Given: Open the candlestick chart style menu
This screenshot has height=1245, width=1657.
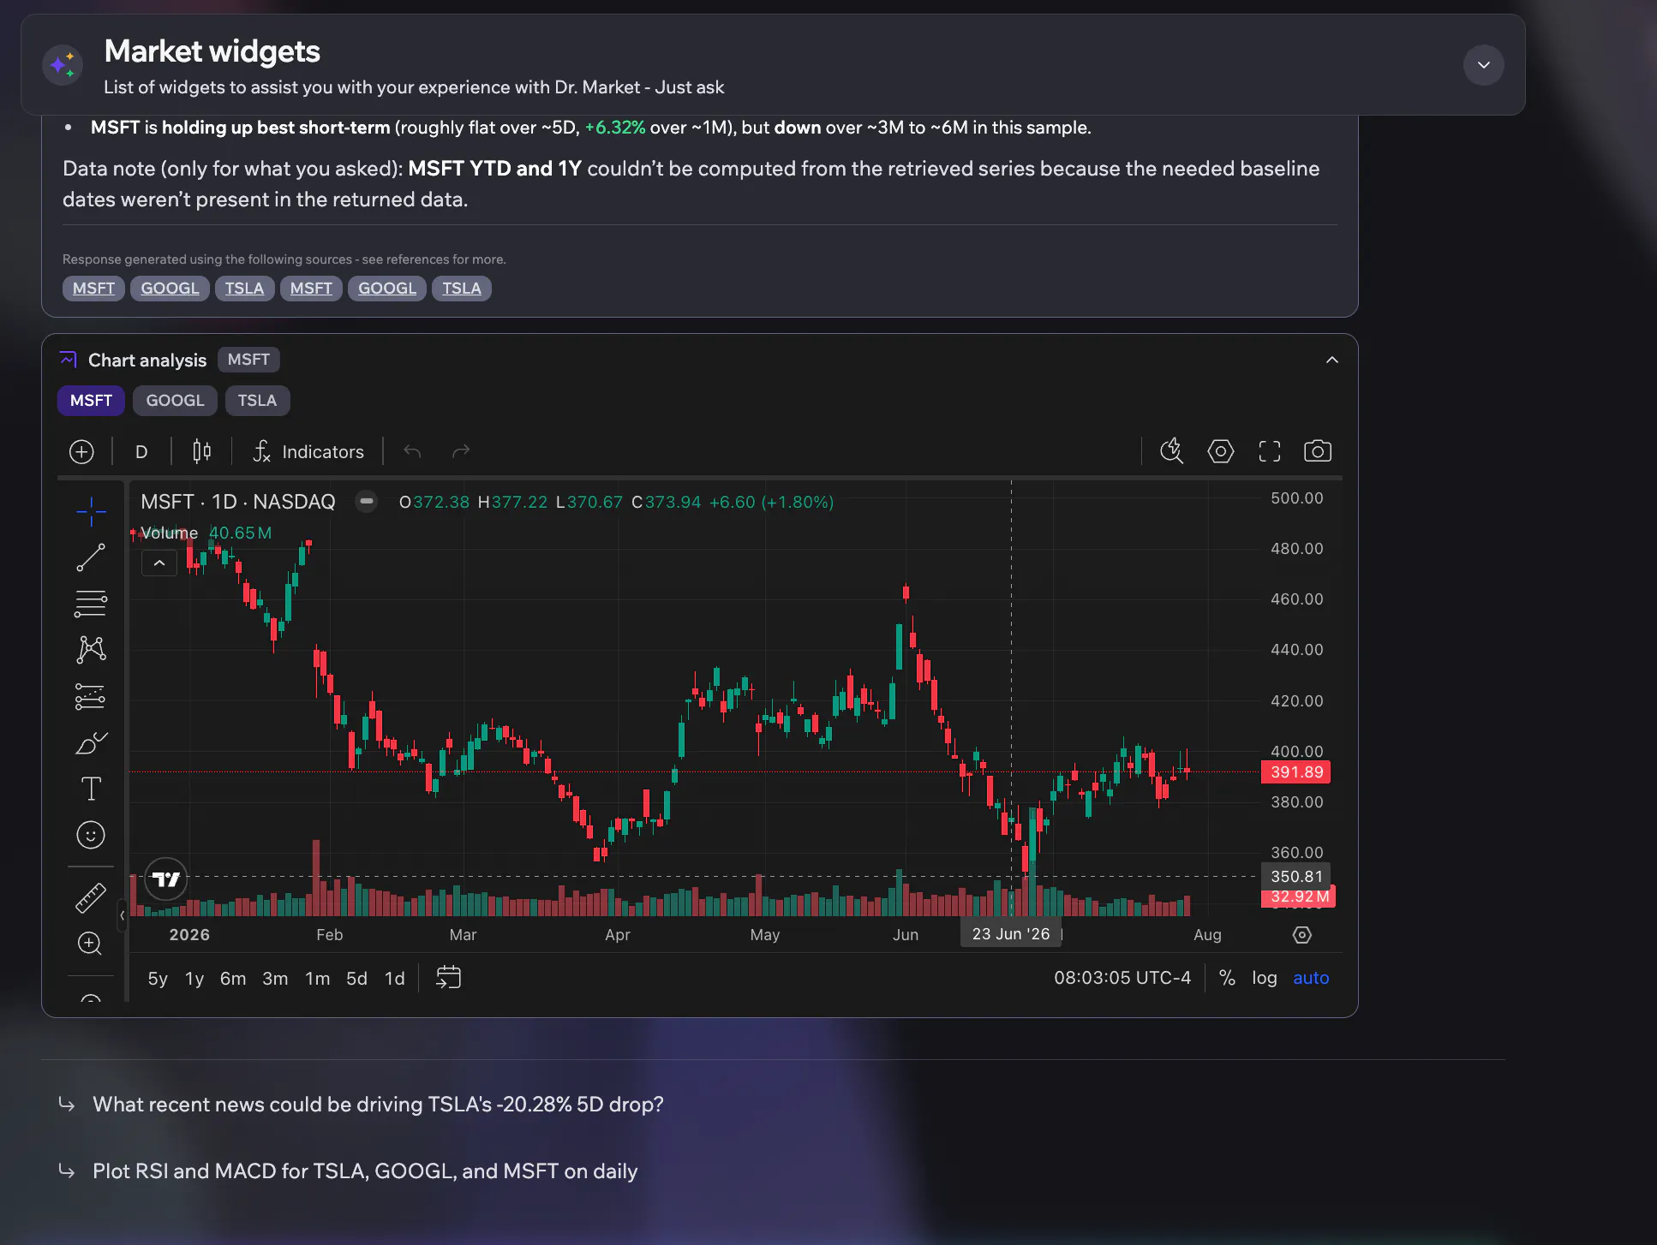Looking at the screenshot, I should pyautogui.click(x=201, y=451).
